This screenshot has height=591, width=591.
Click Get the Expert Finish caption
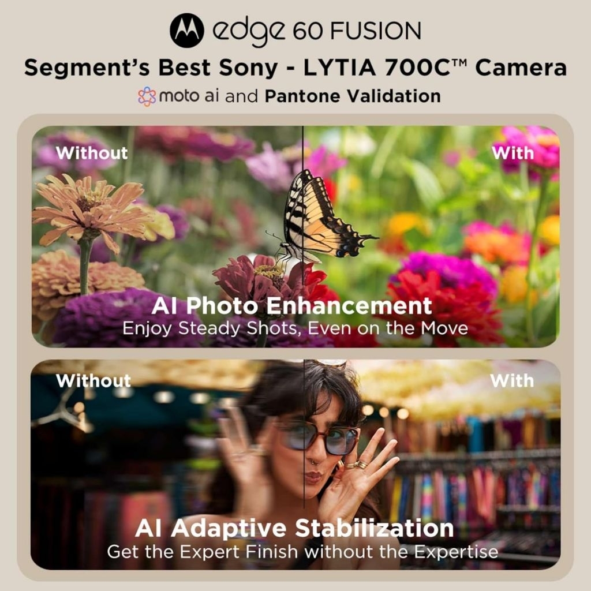(302, 552)
